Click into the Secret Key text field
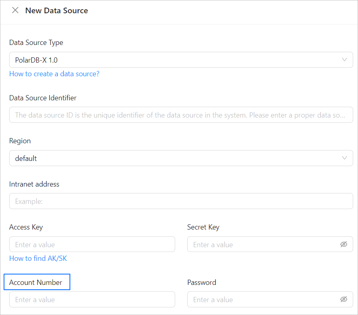This screenshot has height=315, width=358. tap(263, 244)
